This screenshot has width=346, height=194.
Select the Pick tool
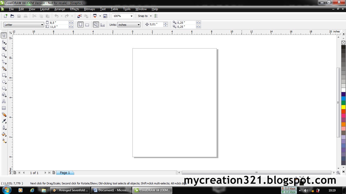[x=4, y=35]
